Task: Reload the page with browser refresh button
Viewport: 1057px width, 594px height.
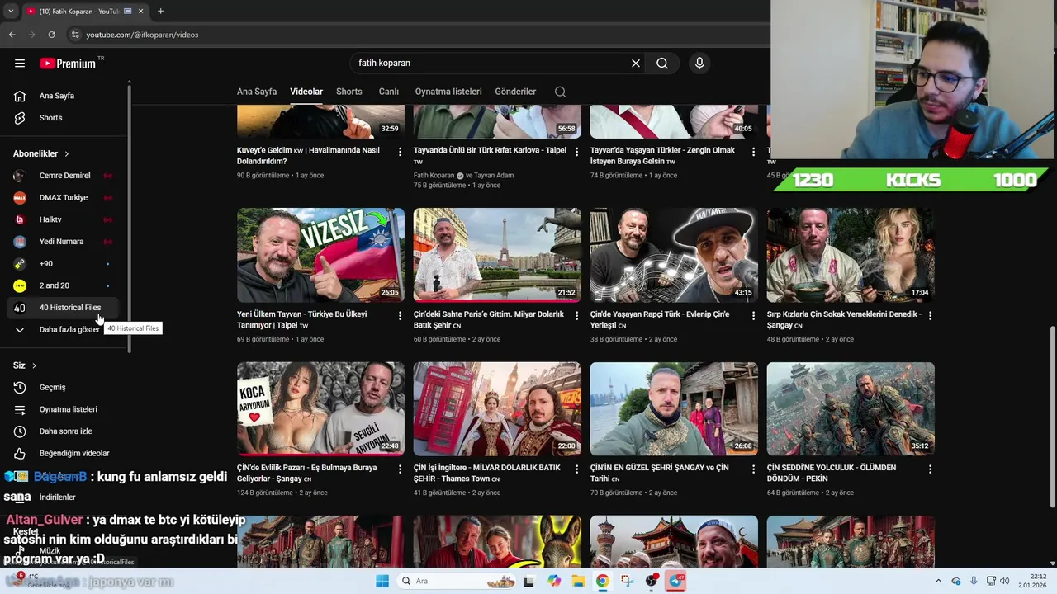Action: tap(51, 35)
